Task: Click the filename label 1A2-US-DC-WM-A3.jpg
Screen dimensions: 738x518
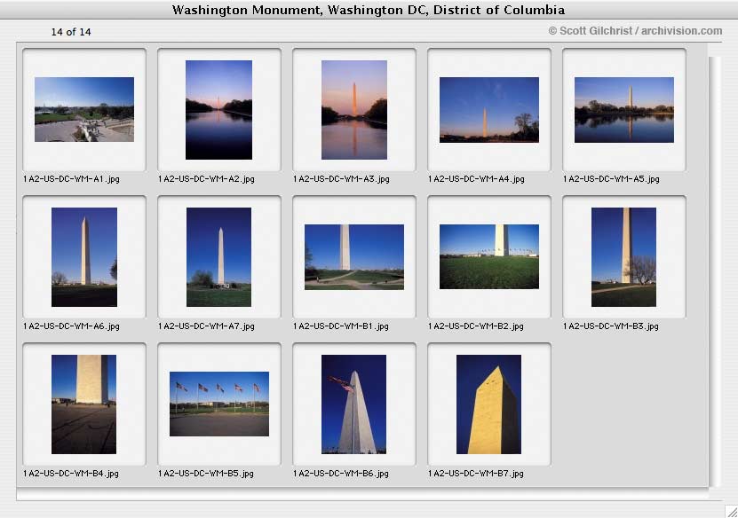Action: pyautogui.click(x=341, y=179)
